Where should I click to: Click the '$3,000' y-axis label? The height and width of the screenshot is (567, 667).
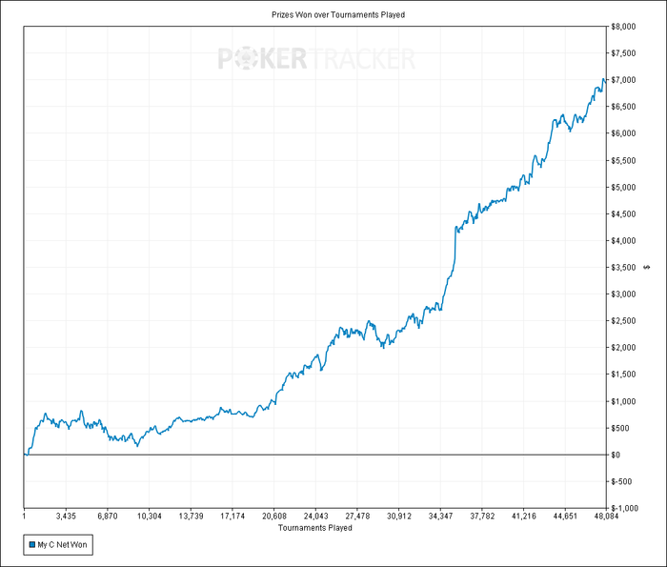pyautogui.click(x=623, y=294)
